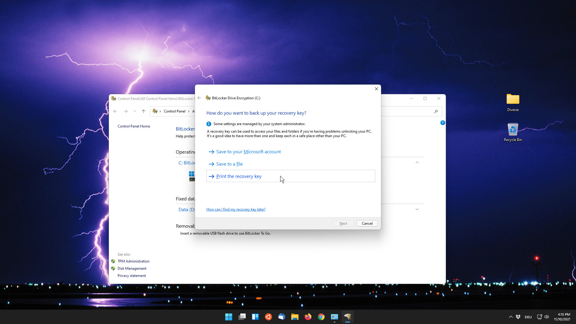Open Task View from the taskbar
The width and height of the screenshot is (576, 324).
242,317
